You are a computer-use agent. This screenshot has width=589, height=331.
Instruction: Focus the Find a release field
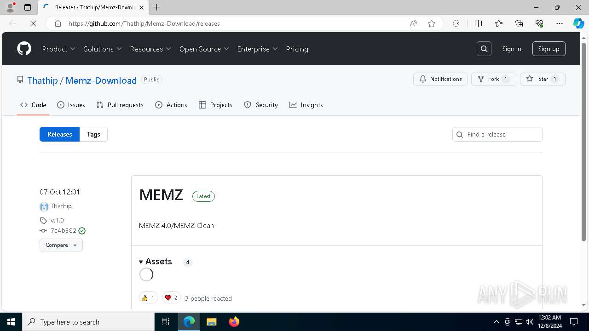point(497,134)
